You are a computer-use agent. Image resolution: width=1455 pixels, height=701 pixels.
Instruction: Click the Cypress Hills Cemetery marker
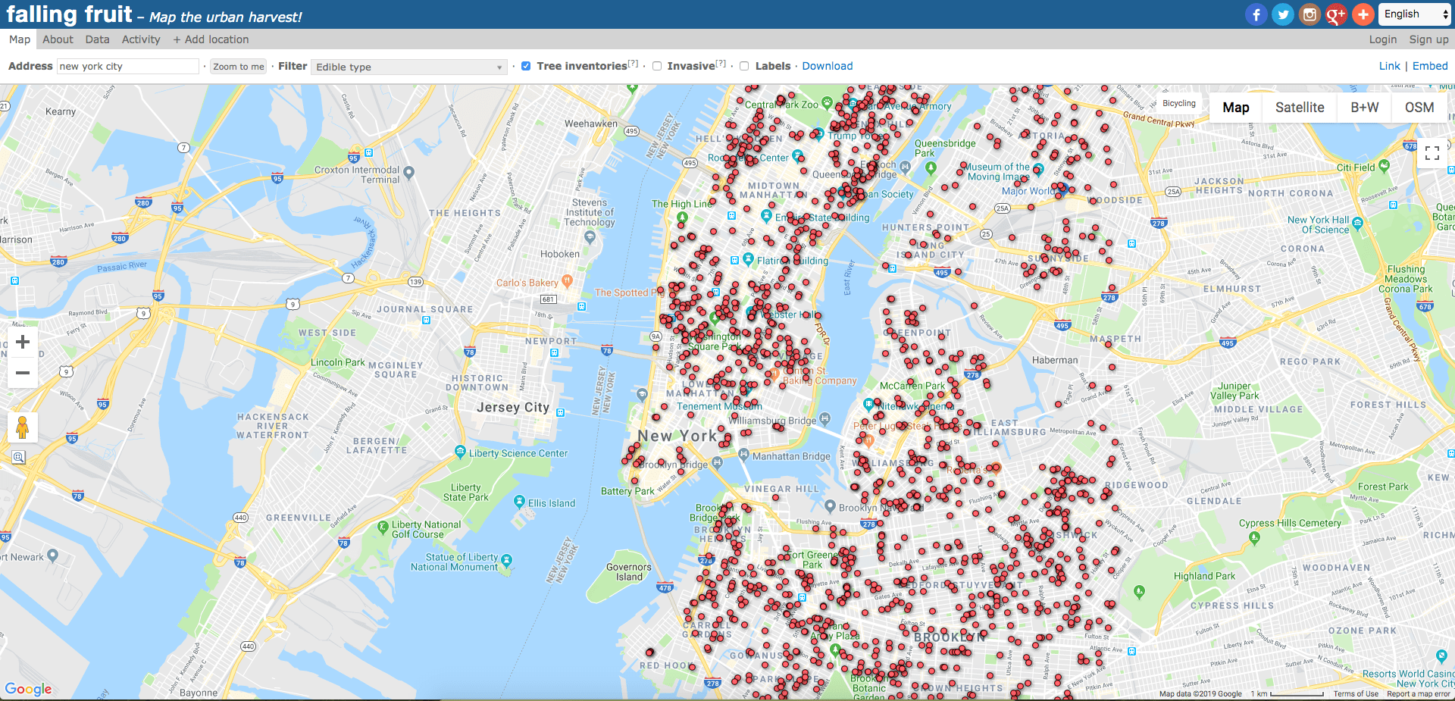click(x=1254, y=537)
